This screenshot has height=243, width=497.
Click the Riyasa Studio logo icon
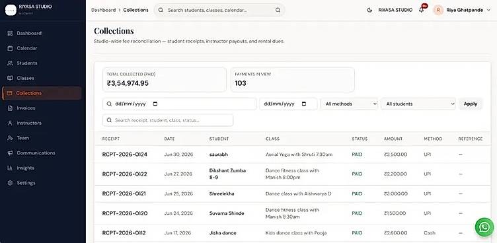tap(11, 10)
